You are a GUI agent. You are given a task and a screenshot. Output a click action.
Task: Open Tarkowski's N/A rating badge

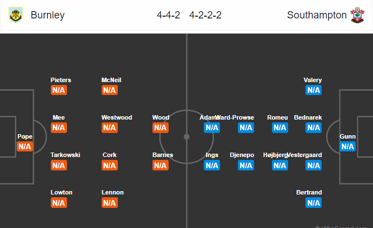[59, 165]
